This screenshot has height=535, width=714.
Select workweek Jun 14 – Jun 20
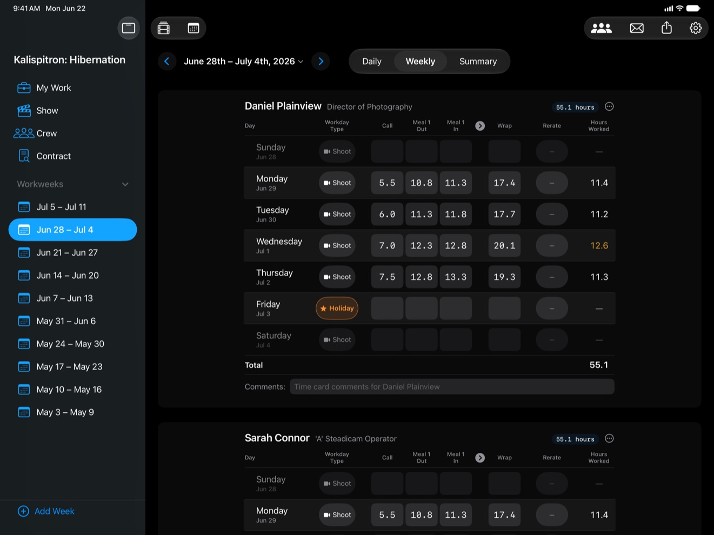72,275
